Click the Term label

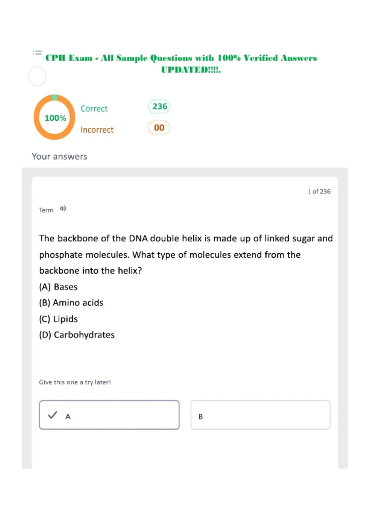tap(46, 210)
